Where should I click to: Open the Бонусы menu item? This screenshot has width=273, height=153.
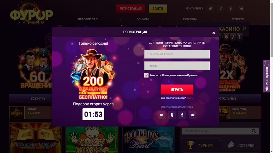pyautogui.click(x=143, y=19)
